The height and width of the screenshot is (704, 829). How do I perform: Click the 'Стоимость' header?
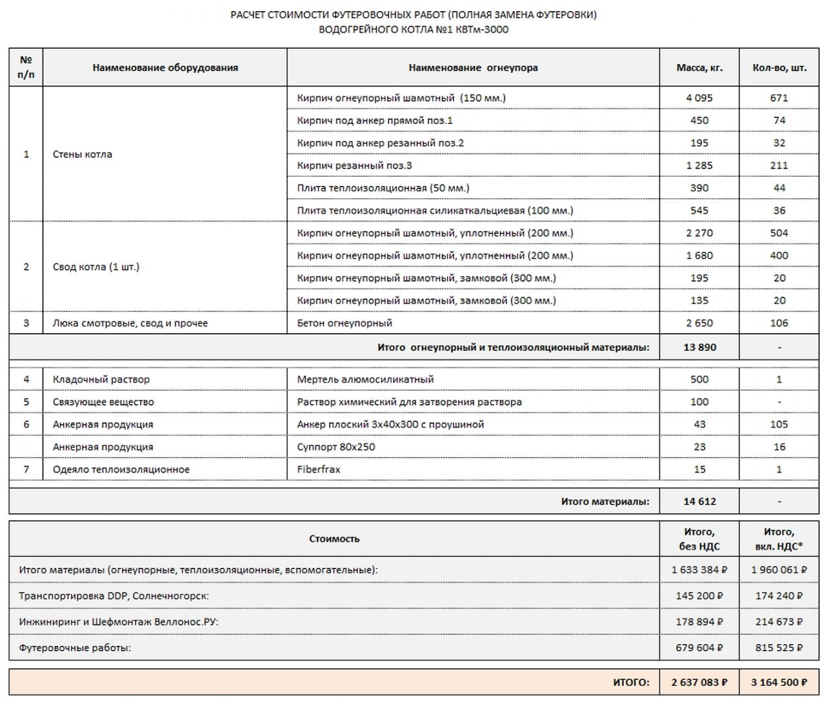coord(334,539)
